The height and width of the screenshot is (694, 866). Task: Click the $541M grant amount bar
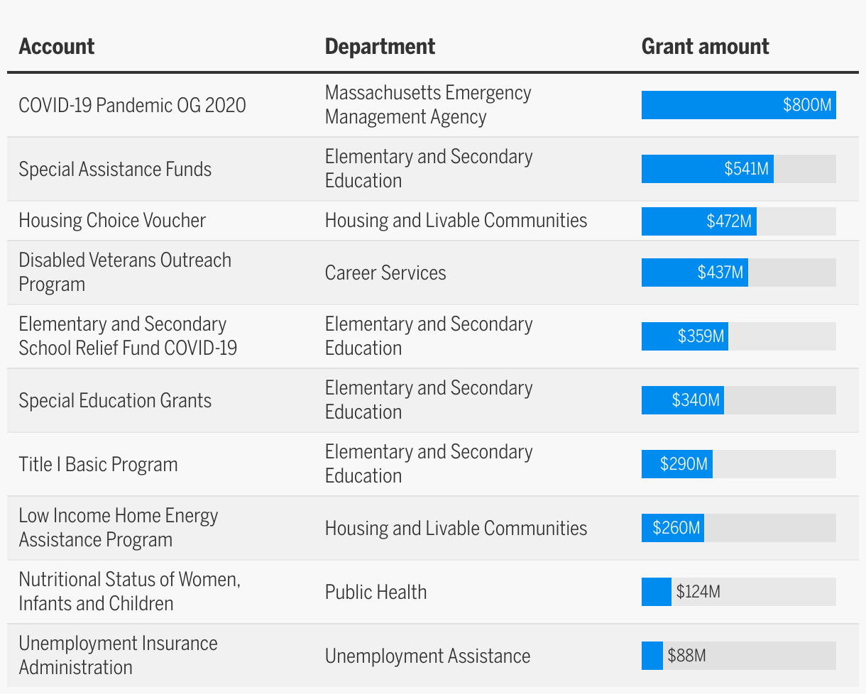(x=707, y=169)
